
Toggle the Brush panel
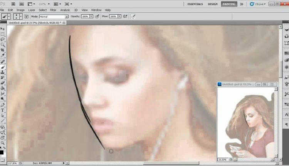coord(27,17)
